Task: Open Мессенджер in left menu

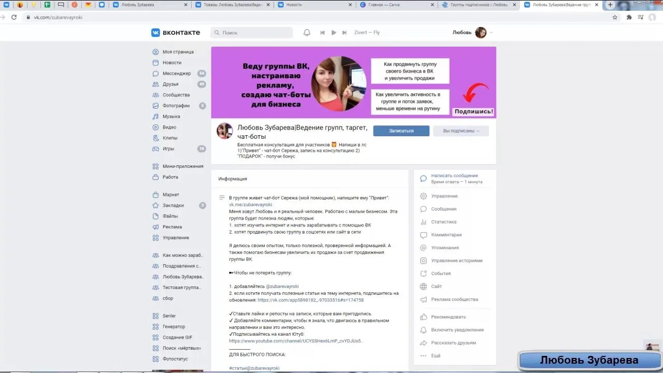Action: [176, 74]
